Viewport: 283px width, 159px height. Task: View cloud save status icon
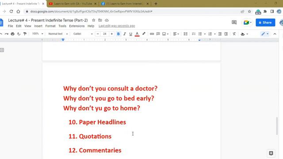pos(107,20)
